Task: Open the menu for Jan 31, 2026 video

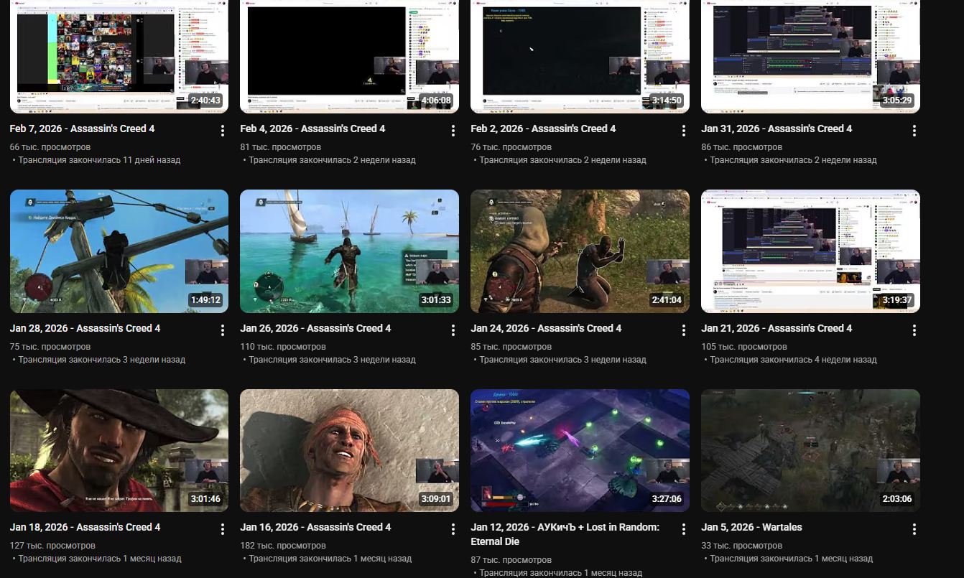Action: click(914, 131)
